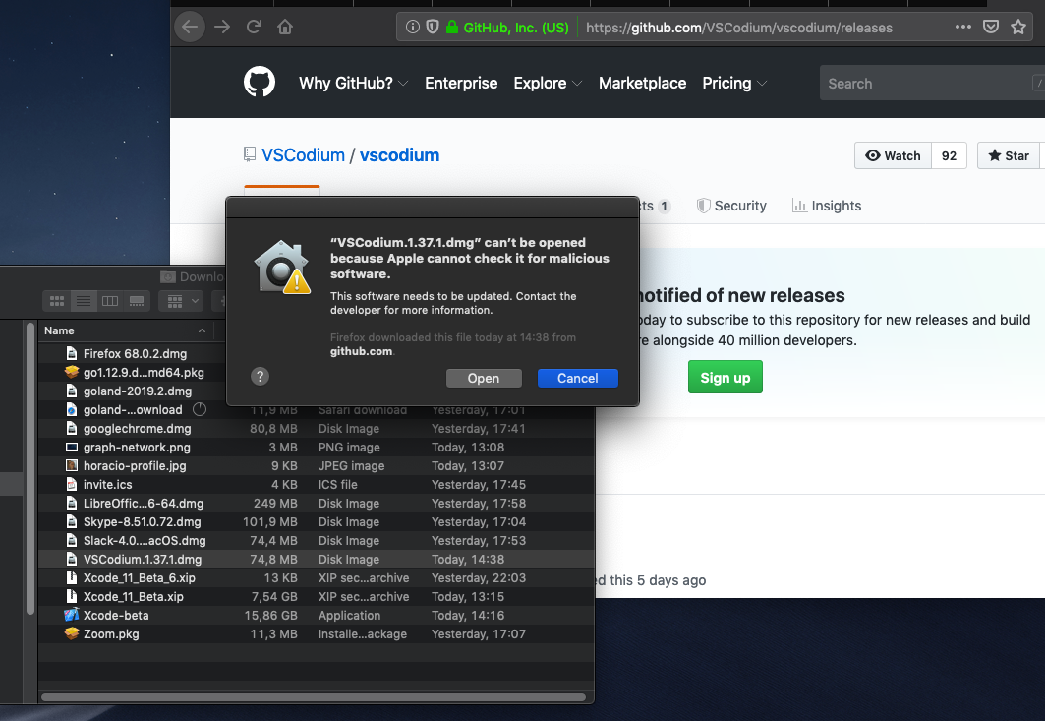Click the Xcode-beta app icon

click(x=72, y=615)
